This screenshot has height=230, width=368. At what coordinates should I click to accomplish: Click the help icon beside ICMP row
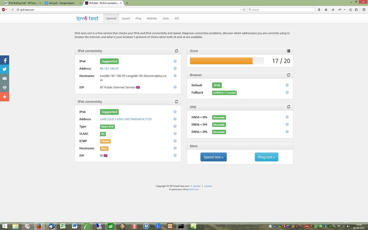175,141
